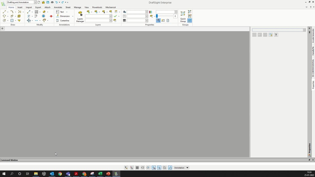This screenshot has width=315, height=177.
Task: Click the Open folder icon in quick access
Action: pyautogui.click(x=43, y=2)
